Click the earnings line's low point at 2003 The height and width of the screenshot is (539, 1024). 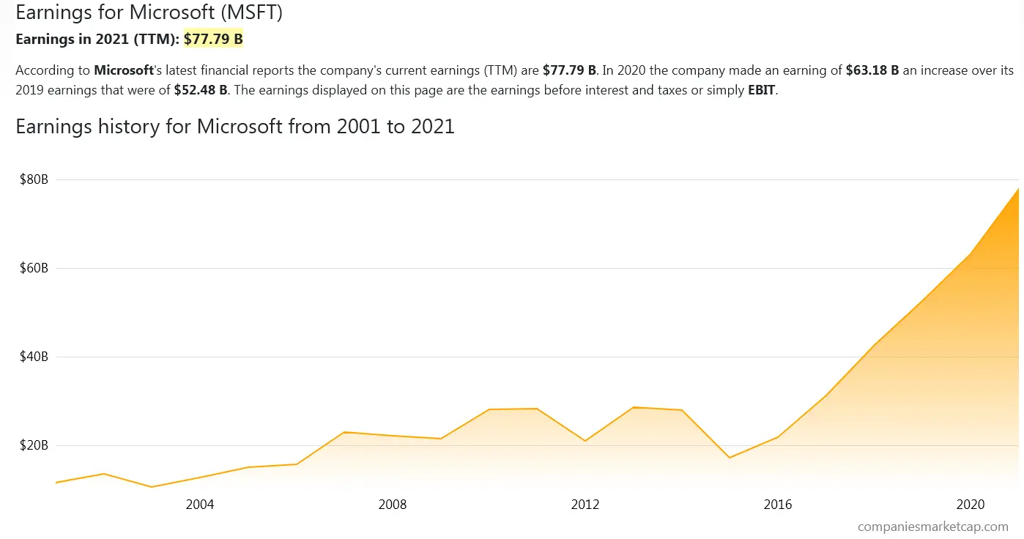click(152, 487)
